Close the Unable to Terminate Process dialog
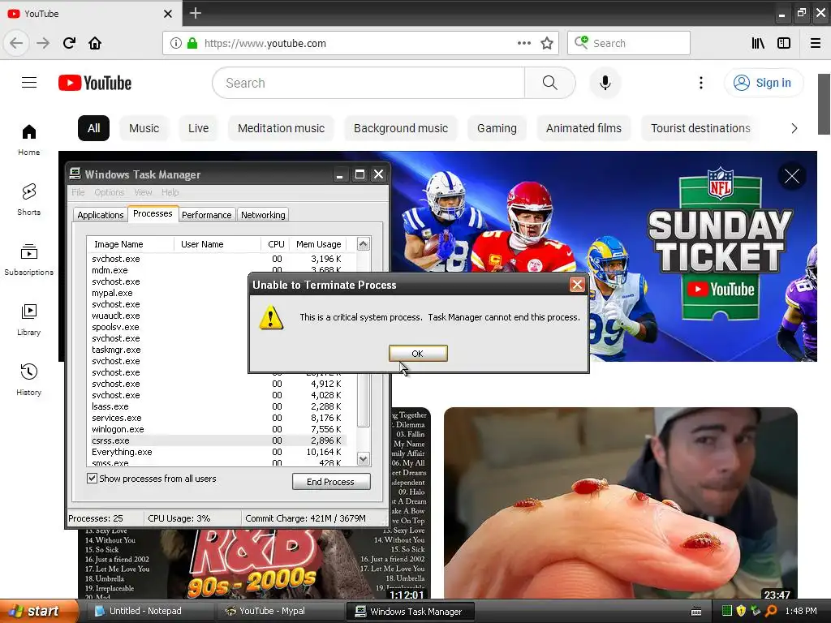 [x=577, y=285]
